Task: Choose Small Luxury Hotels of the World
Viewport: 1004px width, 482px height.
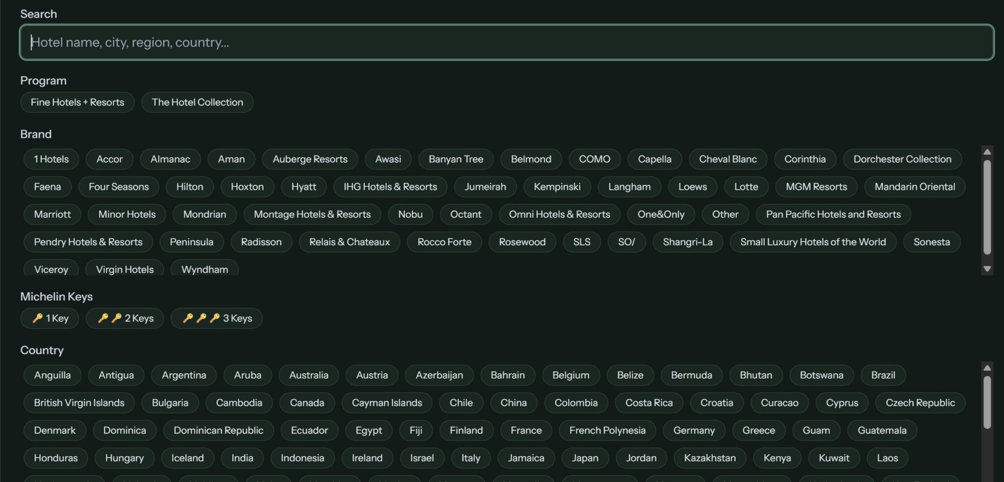Action: coord(813,242)
